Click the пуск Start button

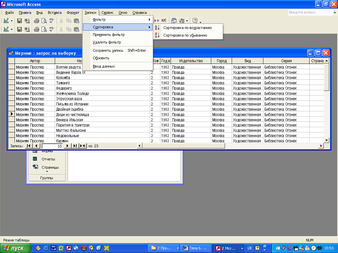tap(16, 248)
